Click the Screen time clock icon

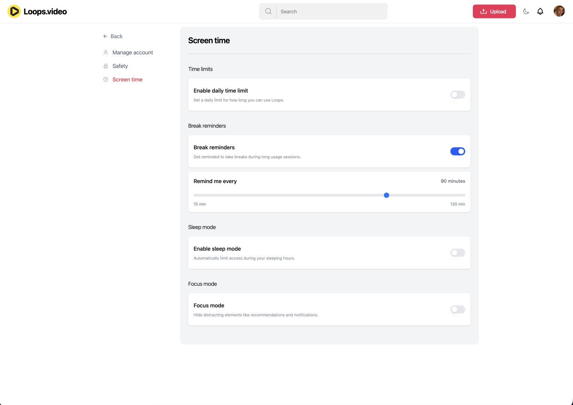(x=106, y=79)
